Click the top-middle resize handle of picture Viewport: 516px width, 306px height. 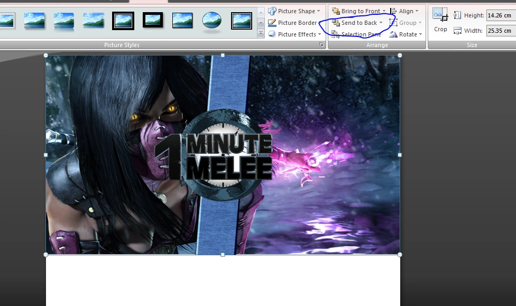(x=223, y=55)
